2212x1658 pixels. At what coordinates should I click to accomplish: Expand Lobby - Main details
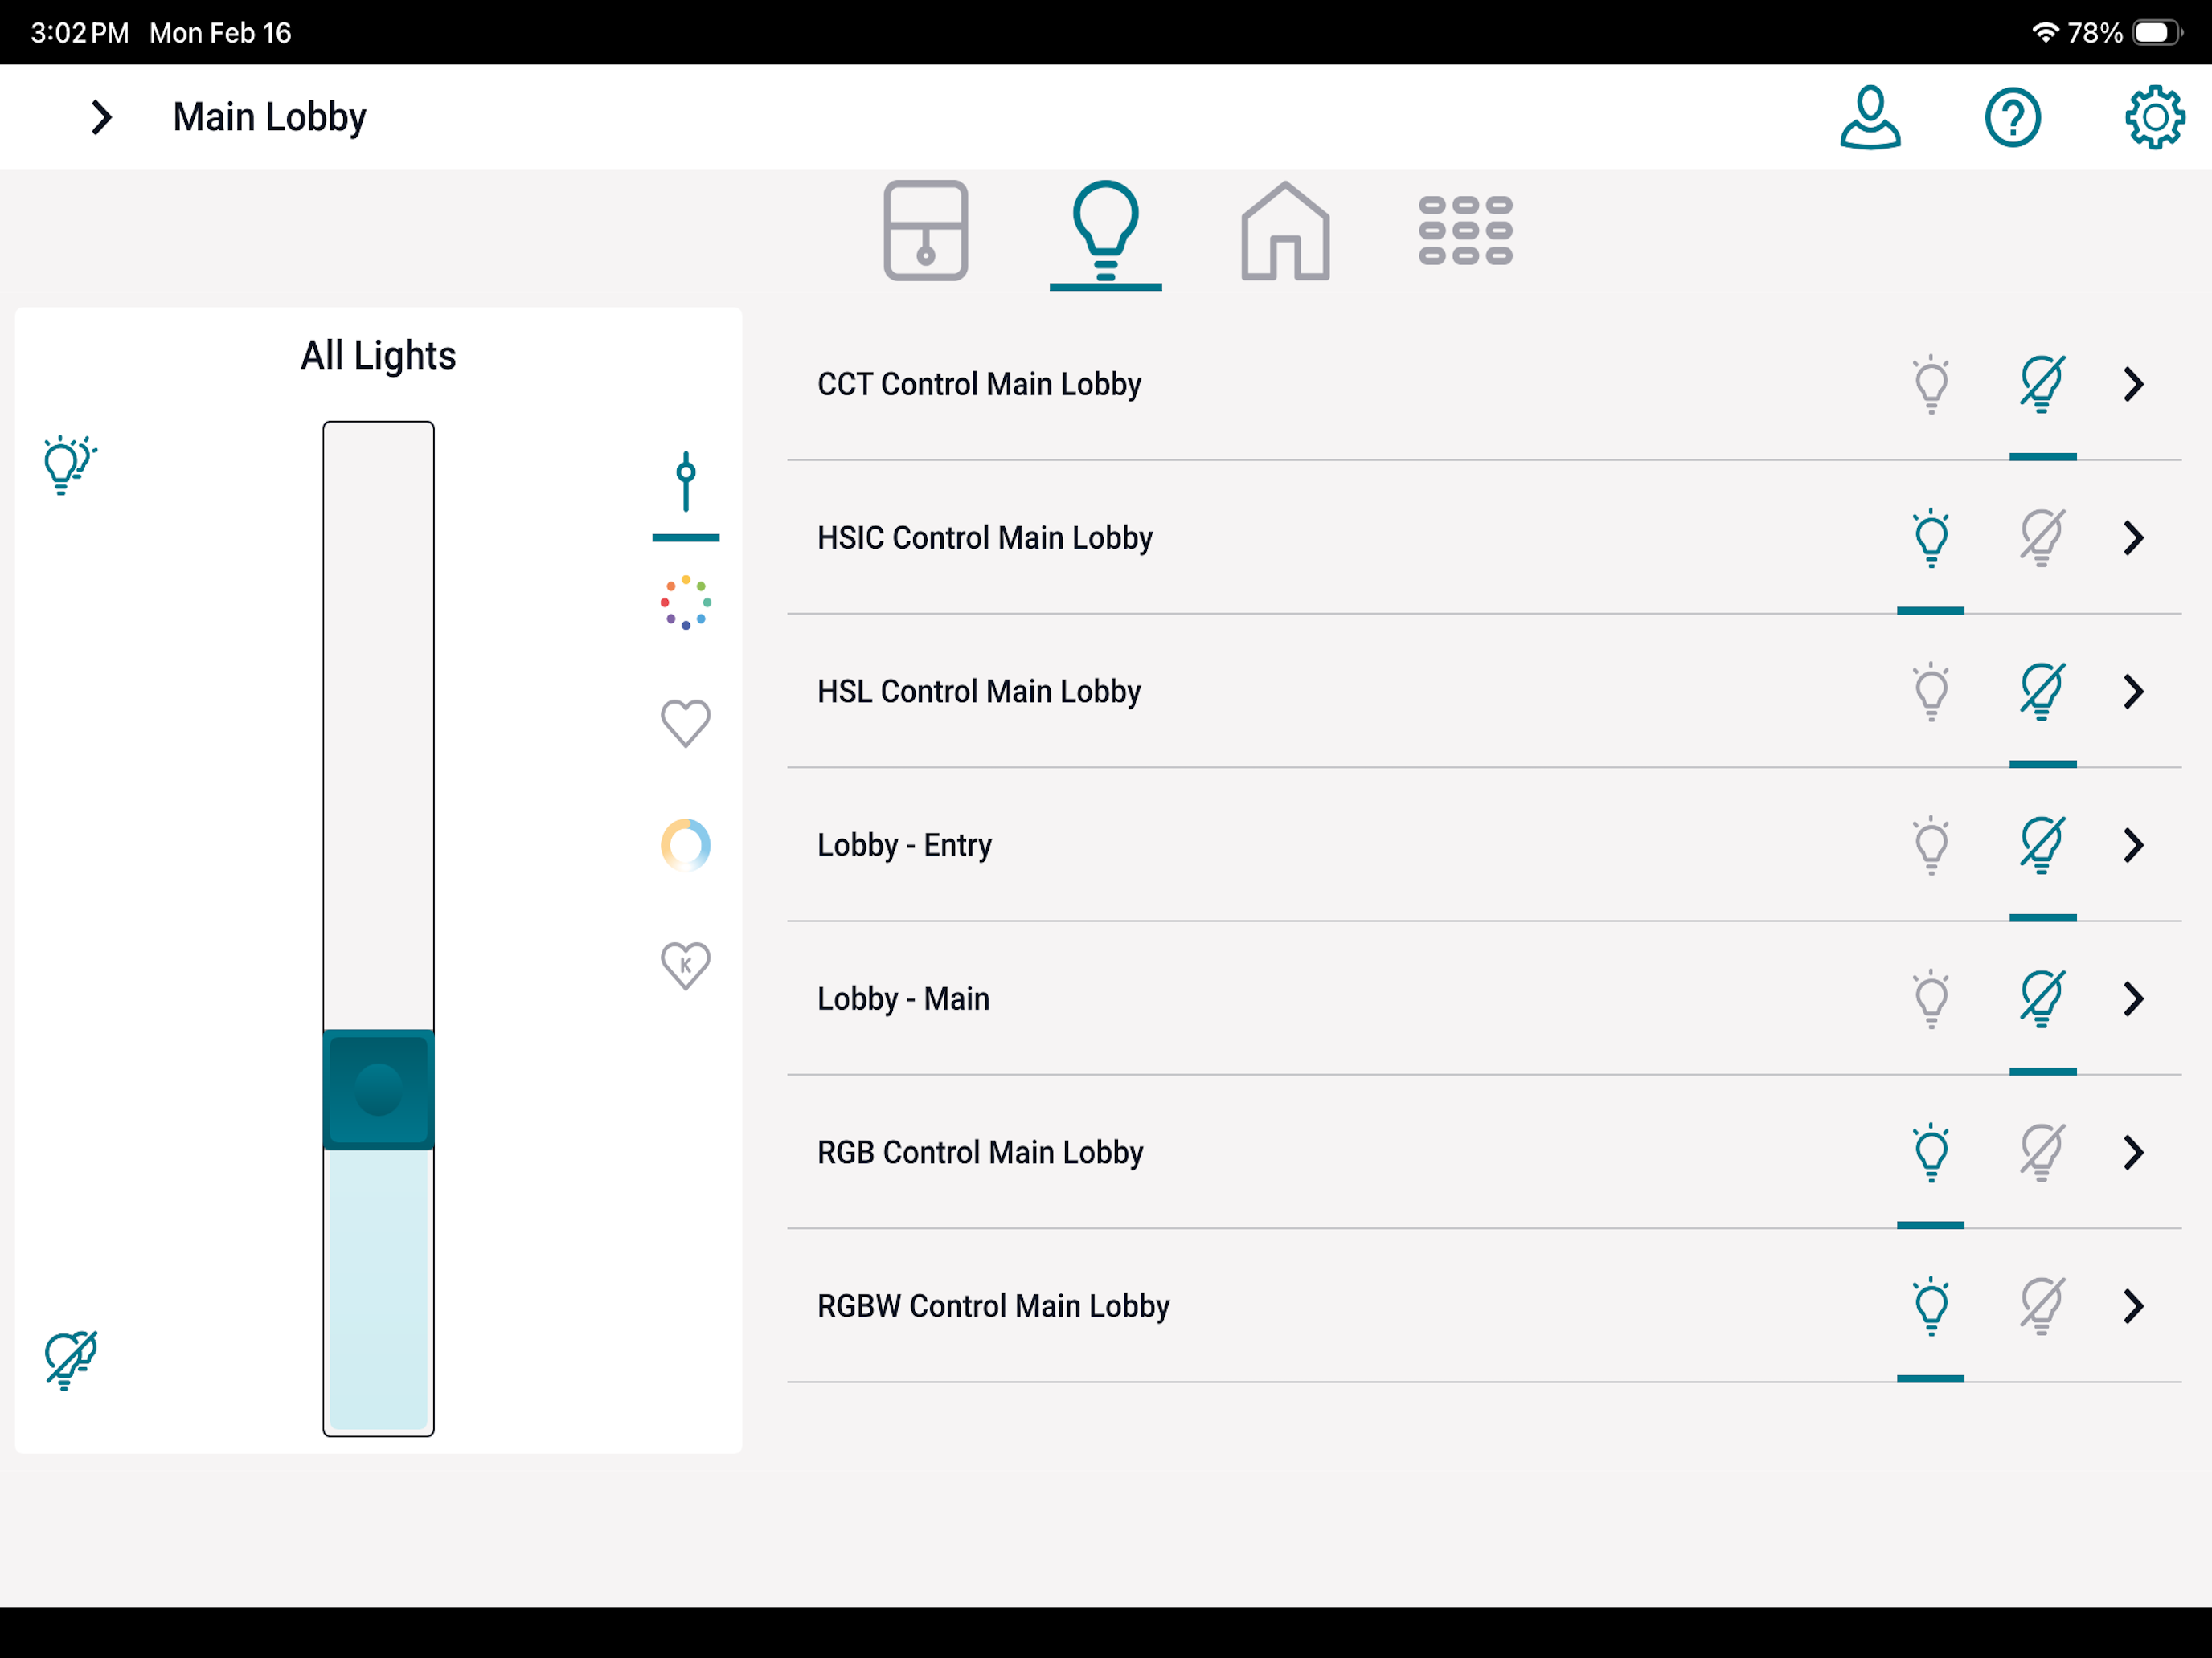coord(2133,999)
